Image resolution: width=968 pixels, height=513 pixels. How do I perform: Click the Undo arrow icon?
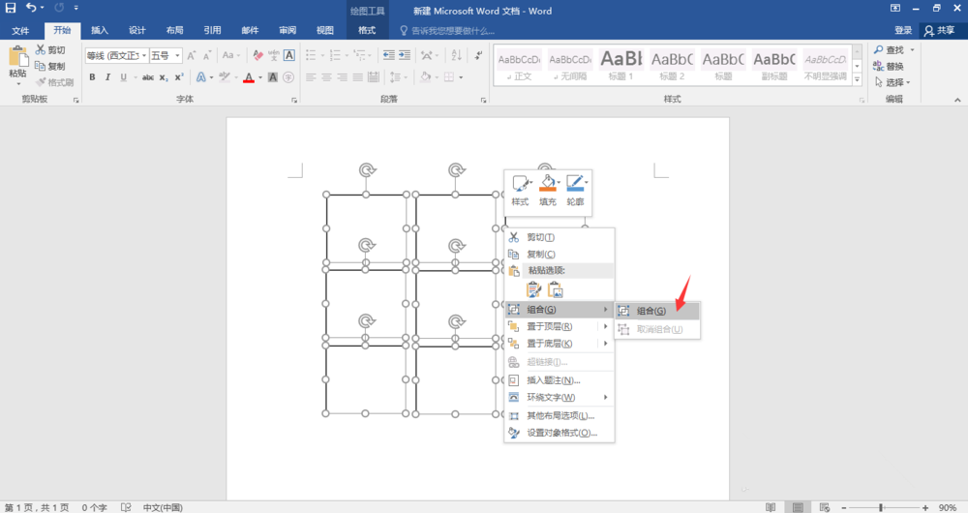31,8
